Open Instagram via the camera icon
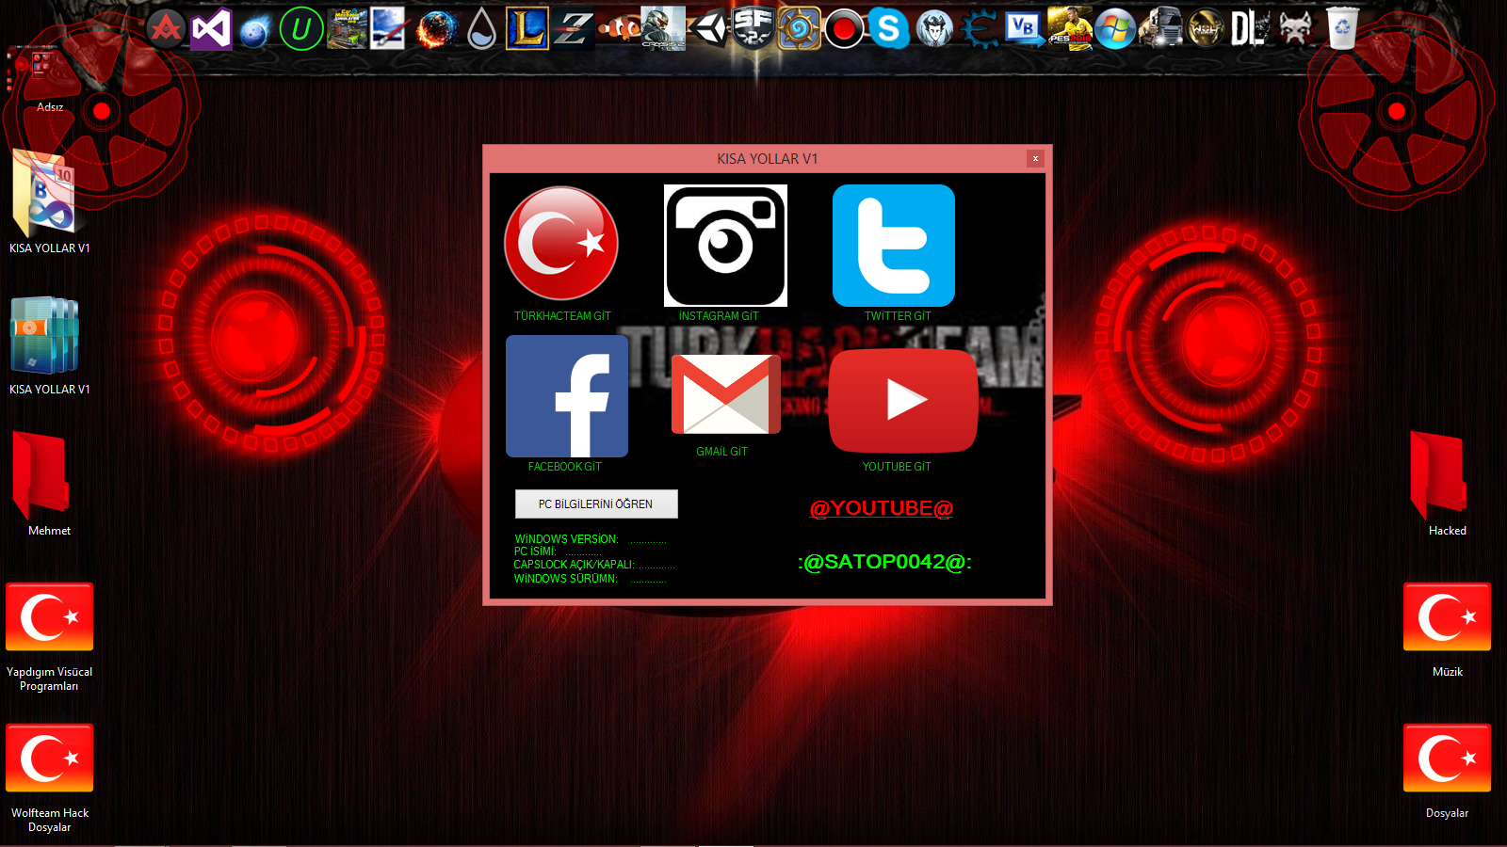Screen dimensions: 1507x847 tap(725, 246)
